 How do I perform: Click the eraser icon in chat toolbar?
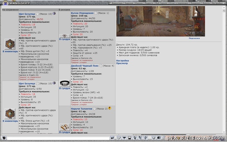(x=119, y=138)
